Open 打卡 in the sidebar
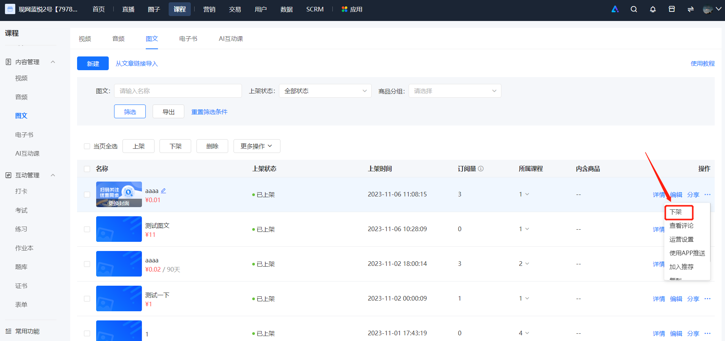 coord(21,191)
